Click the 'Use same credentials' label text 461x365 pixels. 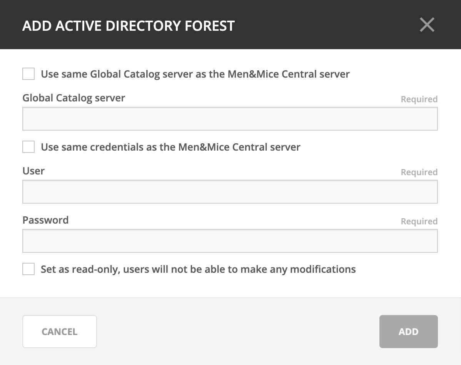pyautogui.click(x=170, y=147)
